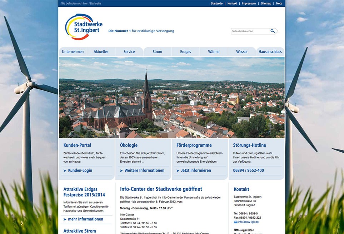
Task: Select the Service navigation tab
Action: coord(129,52)
